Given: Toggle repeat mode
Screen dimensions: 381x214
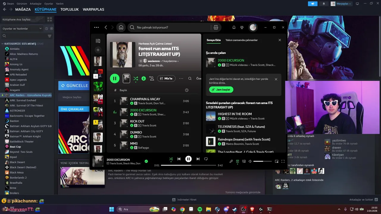Looking at the screenshot, I should pos(206,159).
